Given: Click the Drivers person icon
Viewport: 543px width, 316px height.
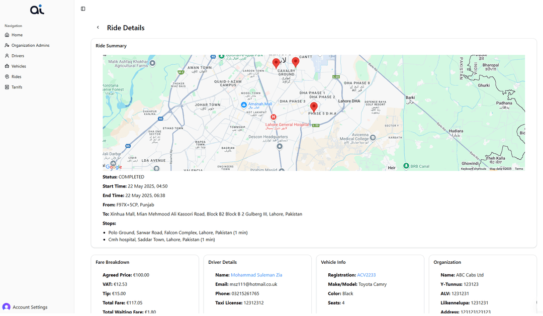Looking at the screenshot, I should pos(7,55).
